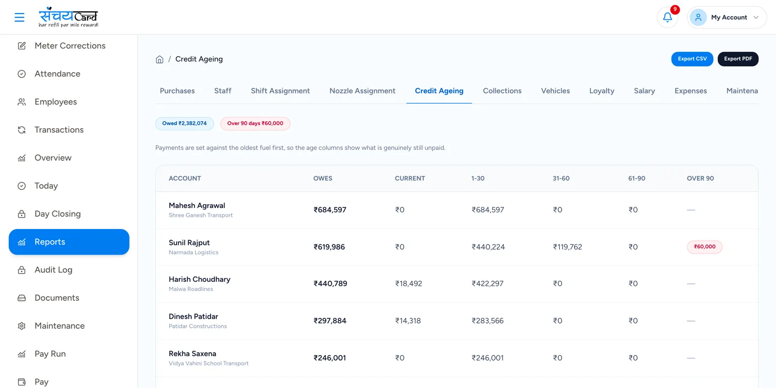Select the Nozzle Assignment tab
Viewport: 776px width, 388px height.
coord(362,91)
